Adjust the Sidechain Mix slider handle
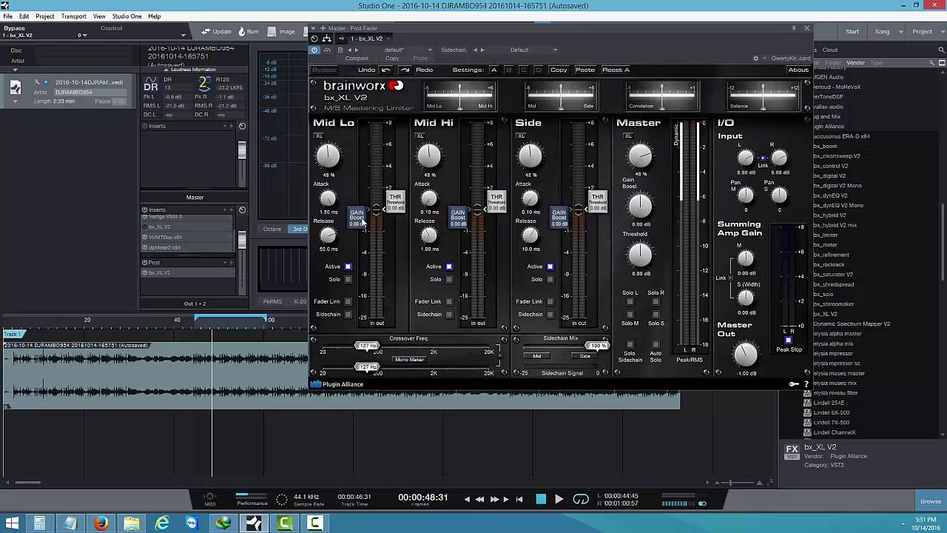 pos(596,346)
